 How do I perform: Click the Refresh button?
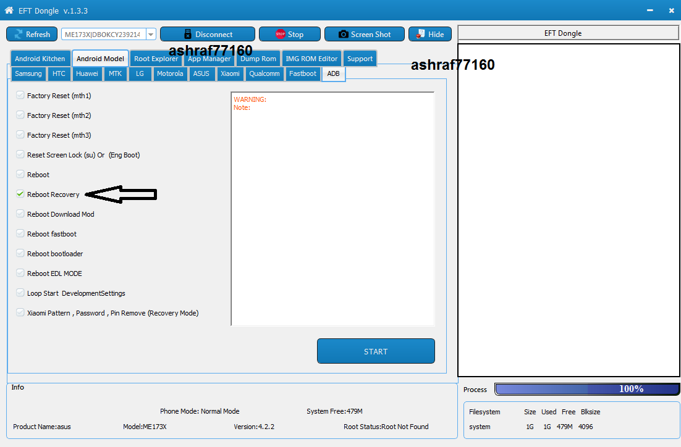point(32,35)
